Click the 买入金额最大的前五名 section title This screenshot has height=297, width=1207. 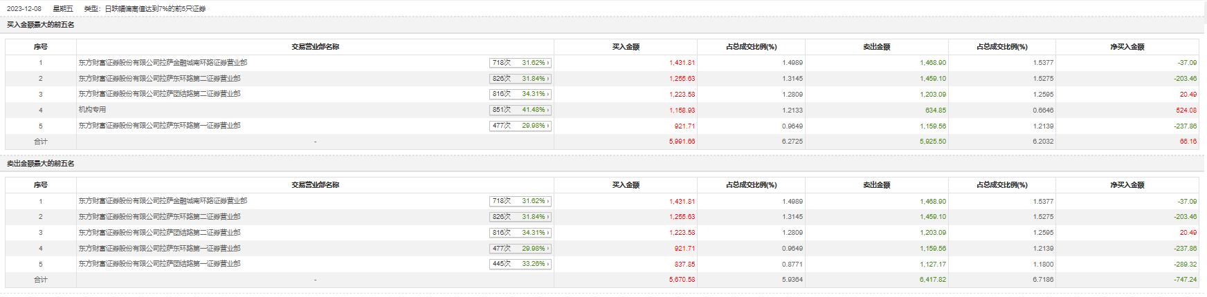41,25
